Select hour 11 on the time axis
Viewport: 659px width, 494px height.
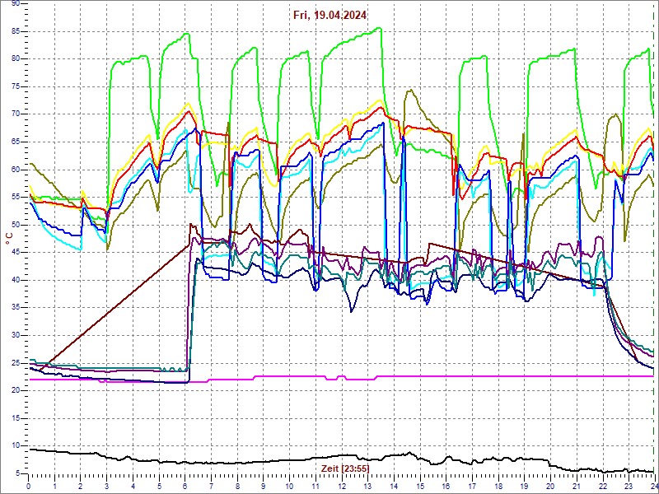tap(315, 485)
